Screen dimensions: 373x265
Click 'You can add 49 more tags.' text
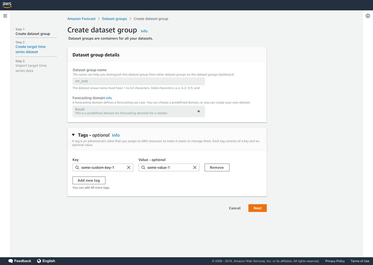click(91, 187)
